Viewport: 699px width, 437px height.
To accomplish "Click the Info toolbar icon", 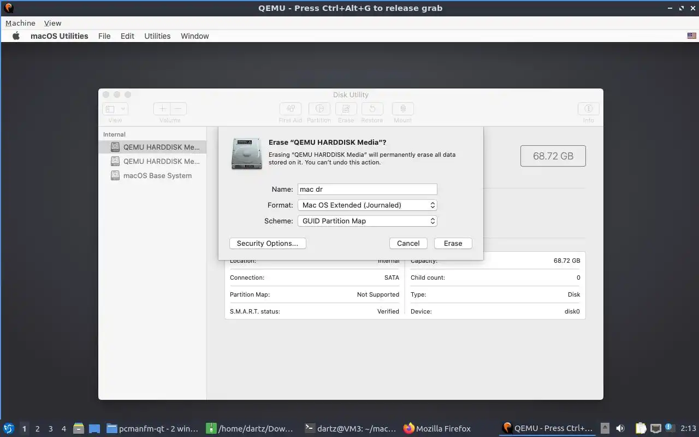I will coord(588,109).
